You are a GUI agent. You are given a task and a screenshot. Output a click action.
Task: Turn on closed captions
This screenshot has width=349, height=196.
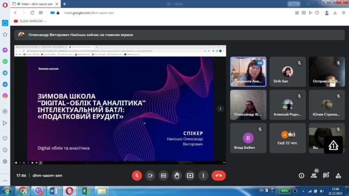(x=163, y=176)
